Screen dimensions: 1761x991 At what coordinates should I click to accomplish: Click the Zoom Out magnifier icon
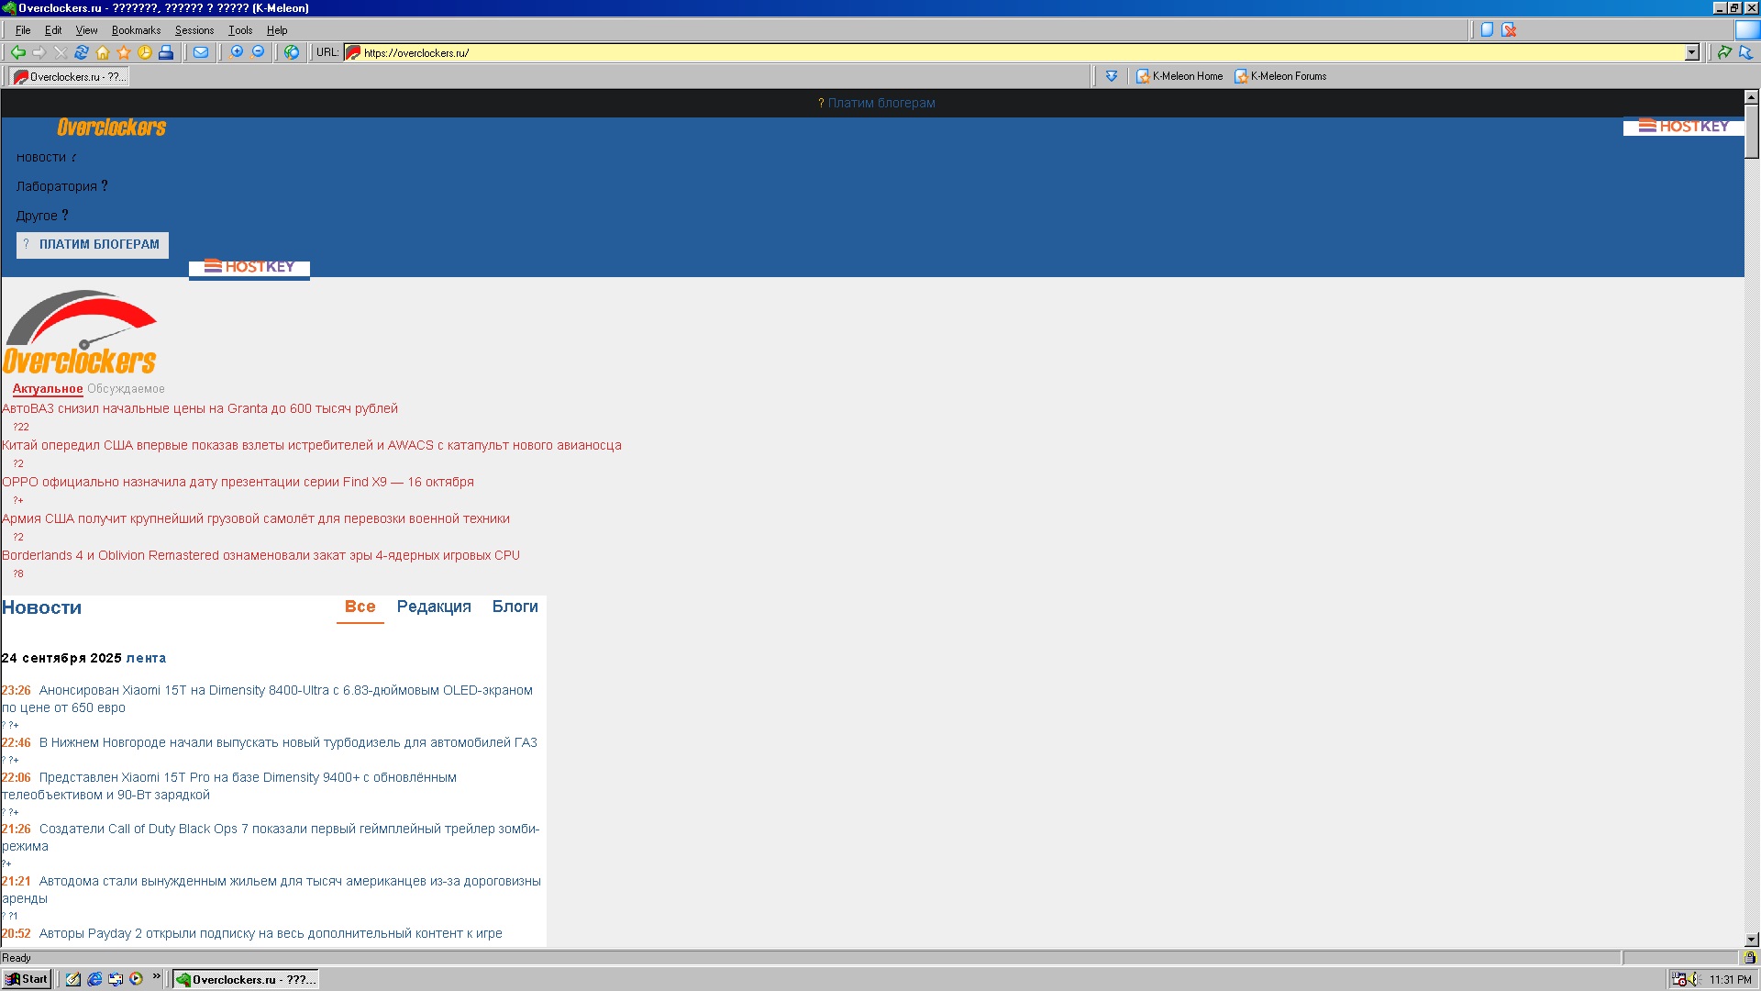tap(258, 52)
